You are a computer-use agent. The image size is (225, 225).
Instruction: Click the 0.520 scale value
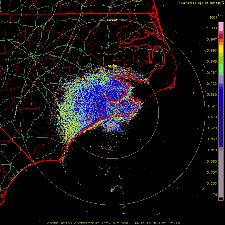[212, 128]
